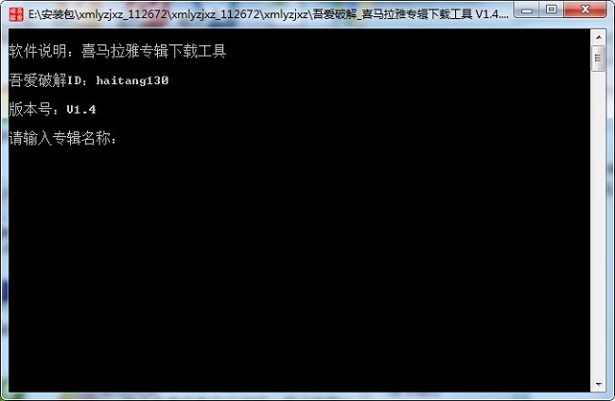Minimize the console window
Screen dimensions: 615x401
click(527, 9)
